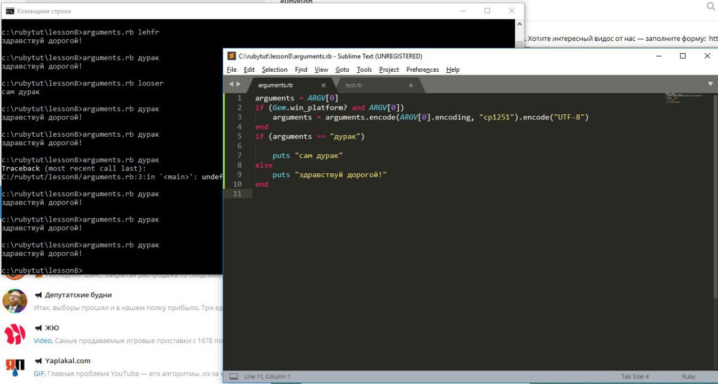The width and height of the screenshot is (718, 384).
Task: Click the ЖЮ red channel avatar
Action: (x=15, y=334)
